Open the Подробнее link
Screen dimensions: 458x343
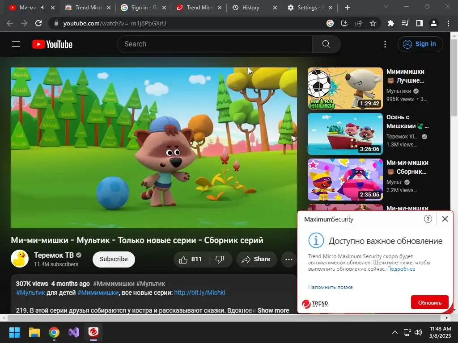coord(401,269)
